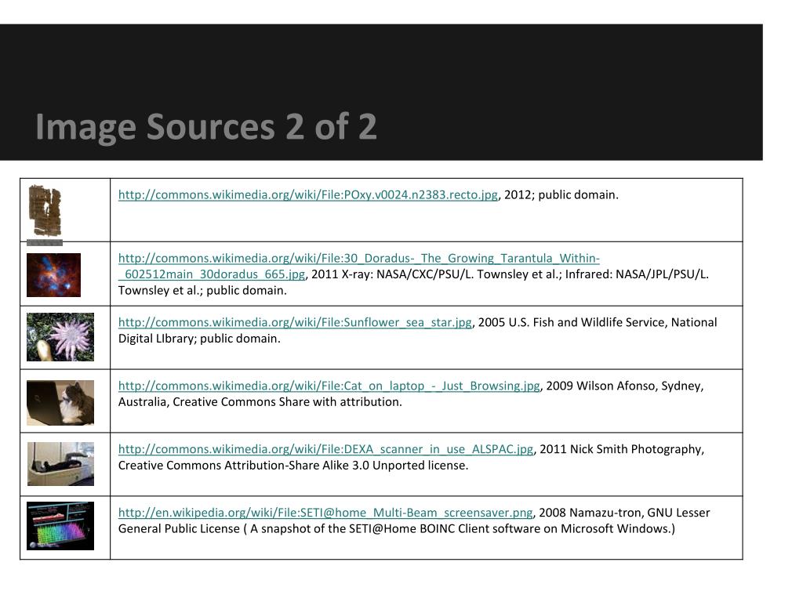Click 'Australia, Creative Commons Share with attribution.' text
Screen dimensions: 803x602
point(260,402)
